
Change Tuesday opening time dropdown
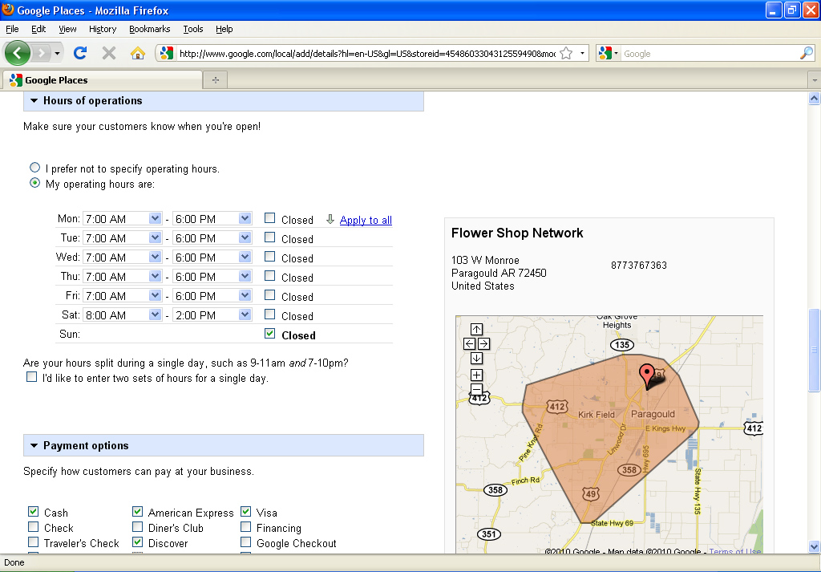122,238
